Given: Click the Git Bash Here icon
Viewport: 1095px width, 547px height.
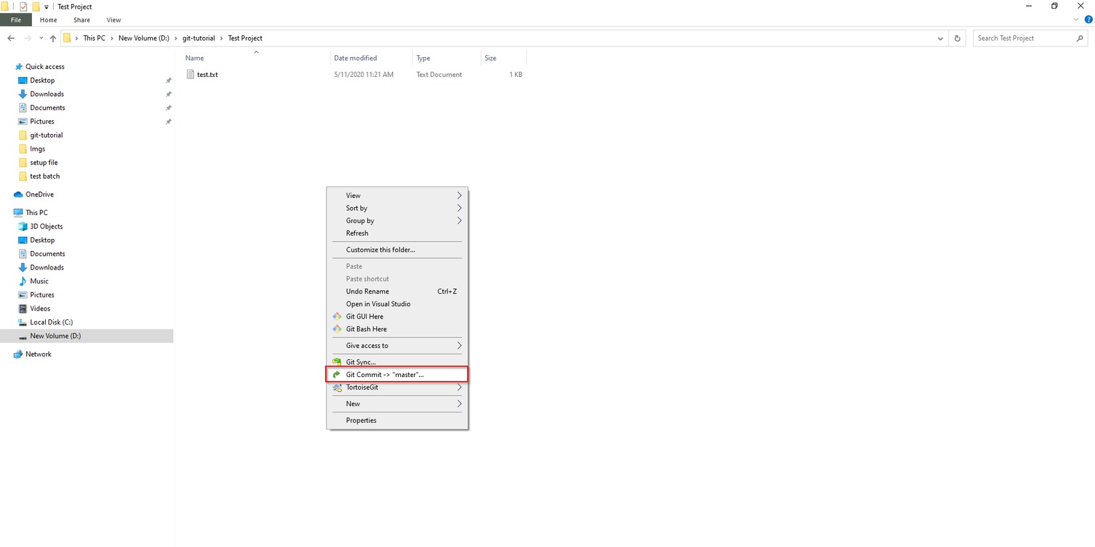Looking at the screenshot, I should point(336,329).
